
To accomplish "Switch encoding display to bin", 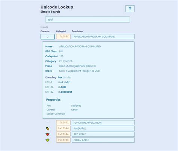I will pyautogui.click(x=65, y=77).
